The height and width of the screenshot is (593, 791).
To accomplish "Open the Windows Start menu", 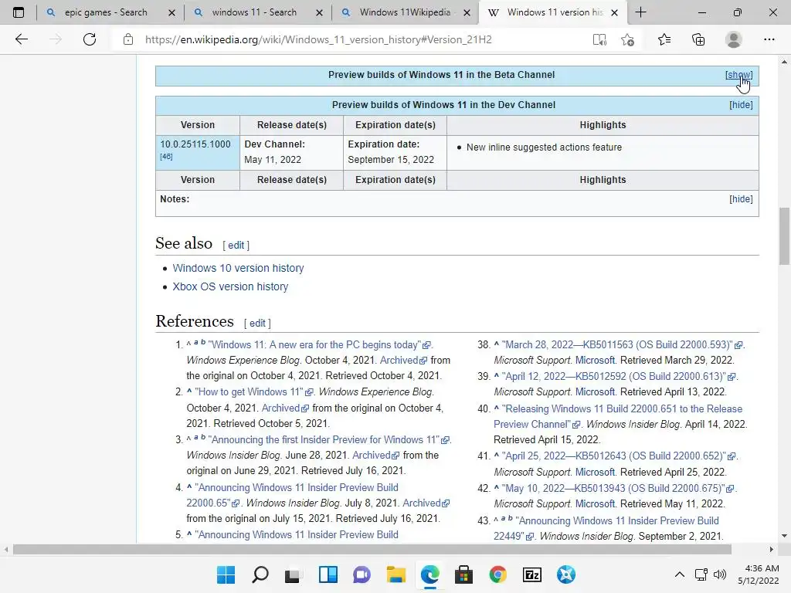I will pyautogui.click(x=226, y=574).
